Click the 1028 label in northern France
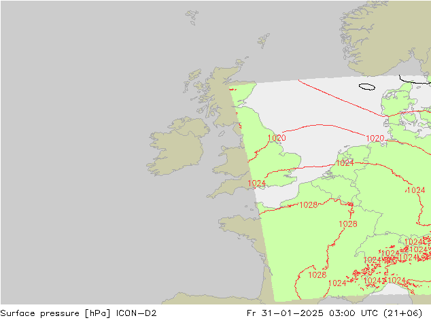431x333 pixels. 309,205
